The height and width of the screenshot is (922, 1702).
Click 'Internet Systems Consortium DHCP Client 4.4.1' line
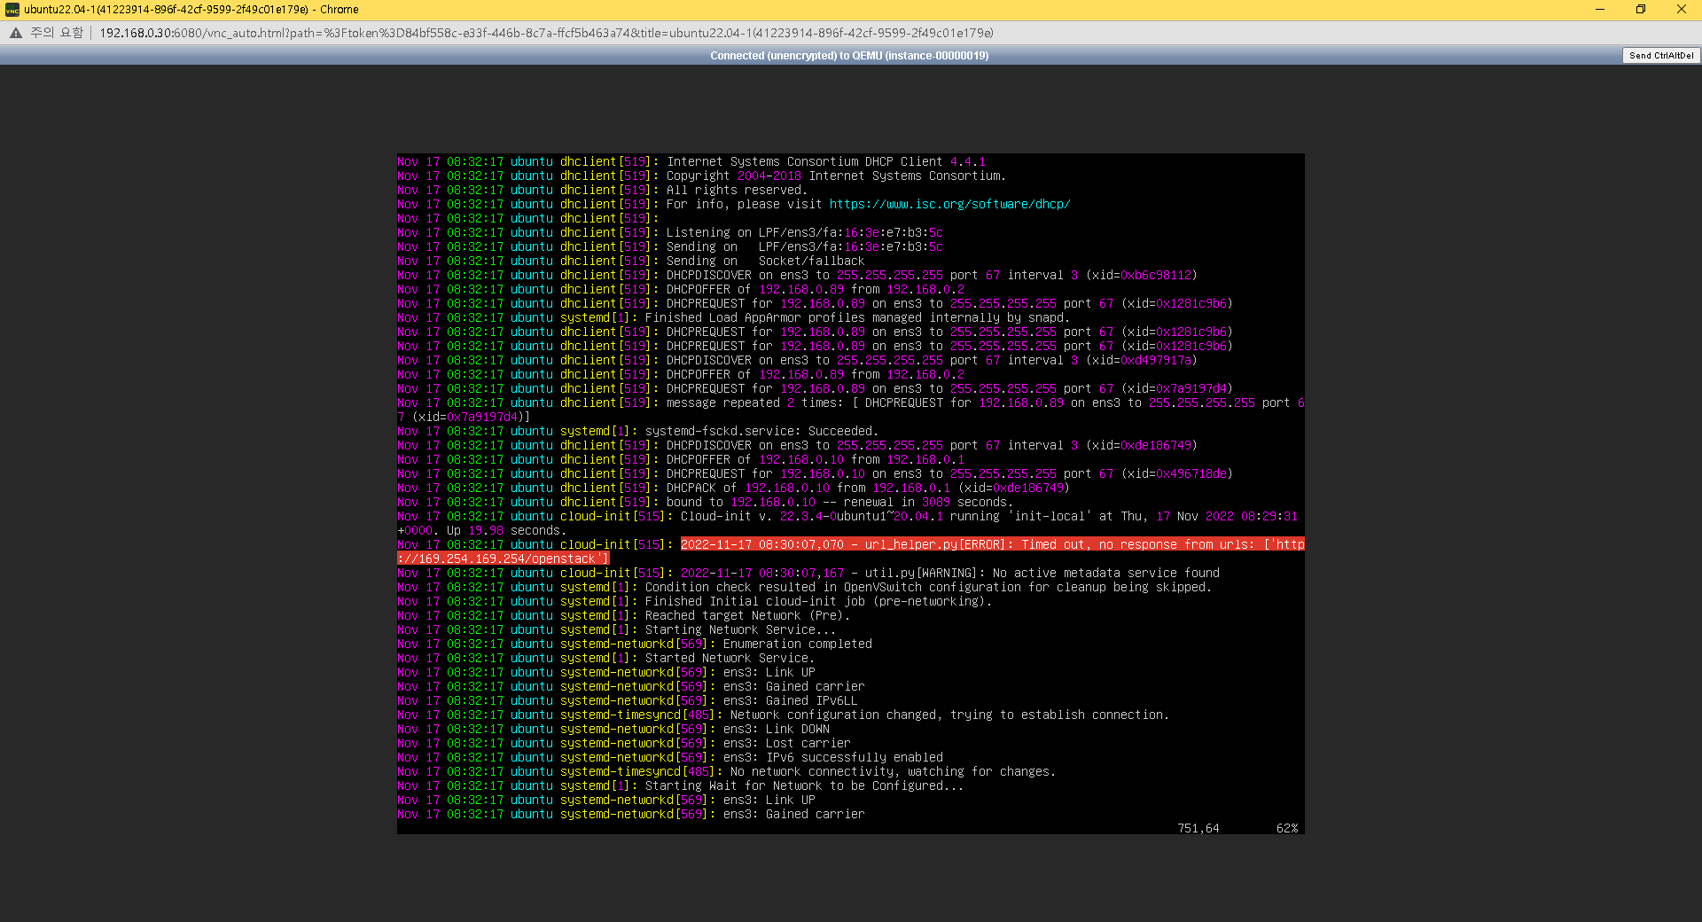691,161
